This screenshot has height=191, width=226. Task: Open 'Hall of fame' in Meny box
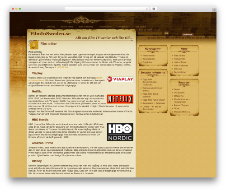[x=180, y=62]
